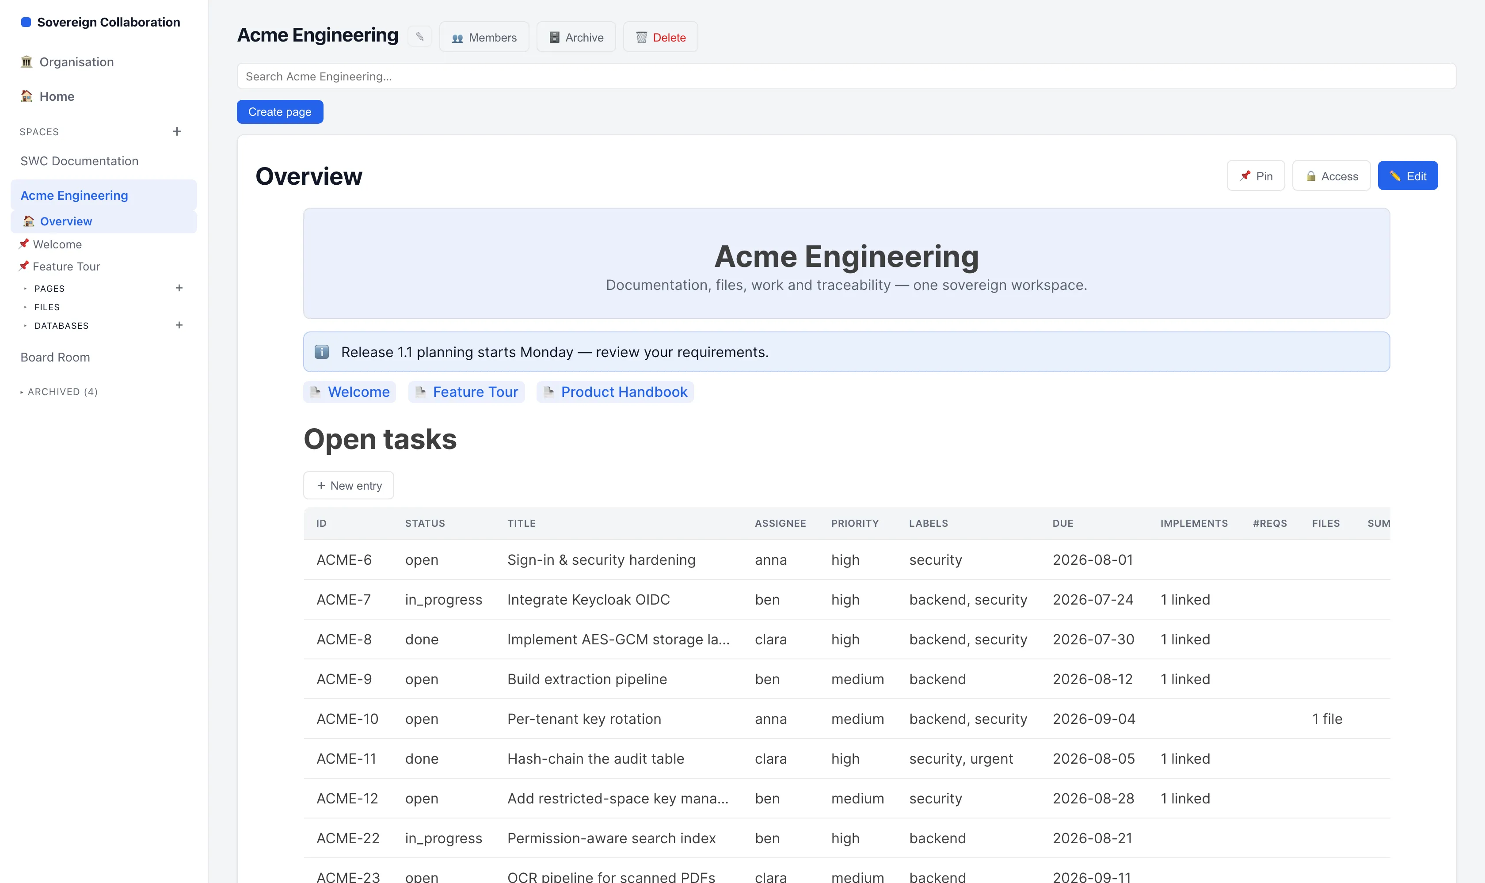Image resolution: width=1485 pixels, height=883 pixels.
Task: Open the ACME-6 task row ID
Action: coord(344,560)
